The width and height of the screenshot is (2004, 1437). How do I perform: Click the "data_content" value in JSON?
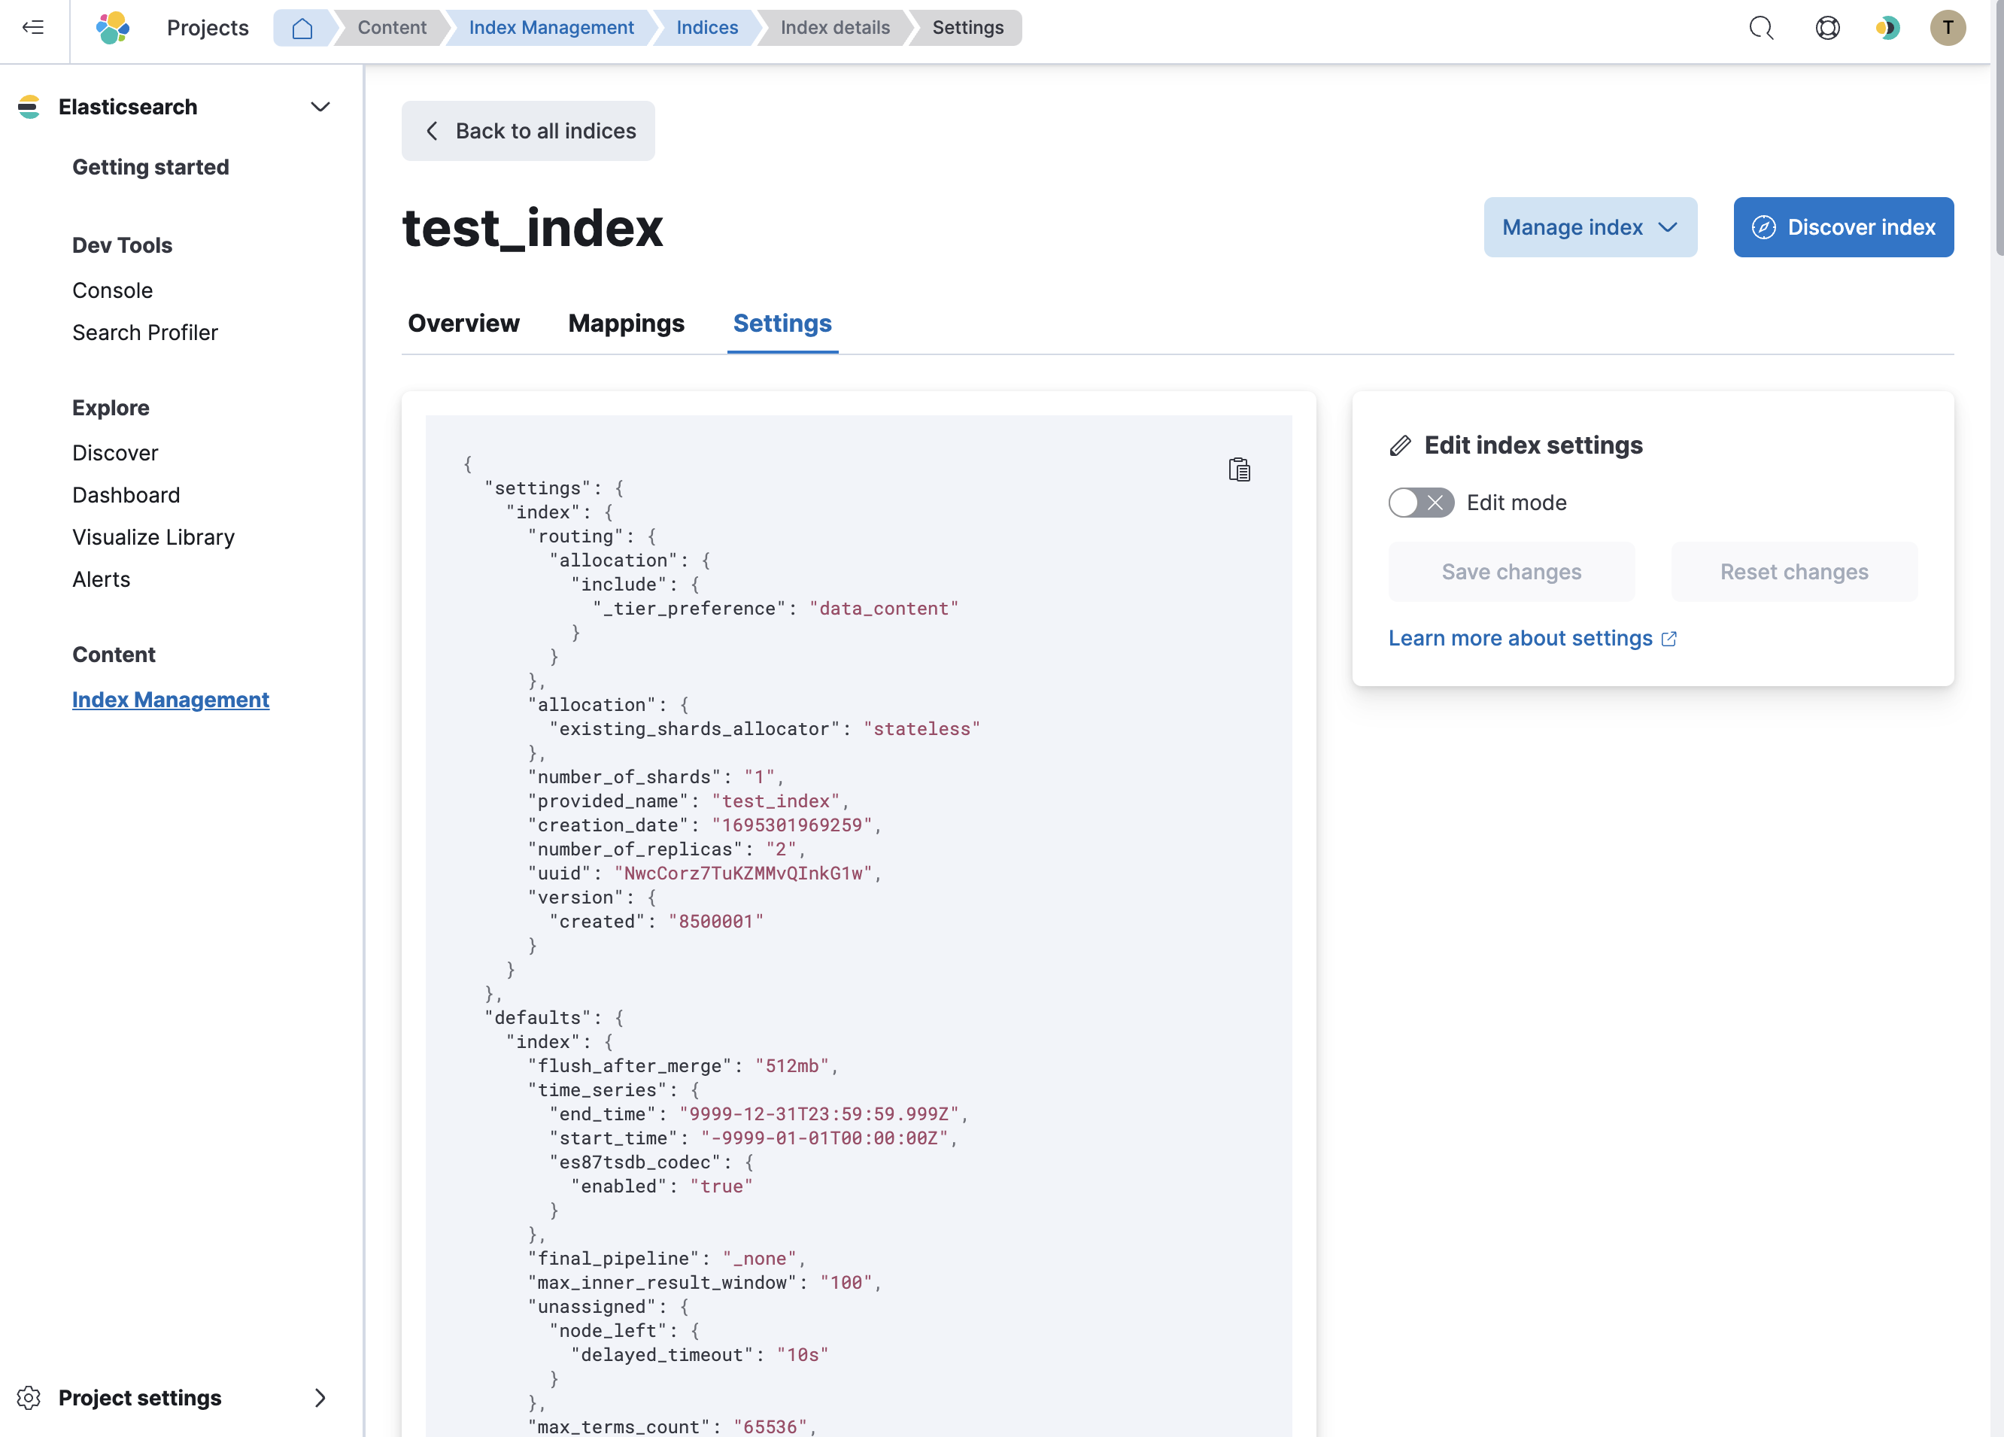point(884,609)
